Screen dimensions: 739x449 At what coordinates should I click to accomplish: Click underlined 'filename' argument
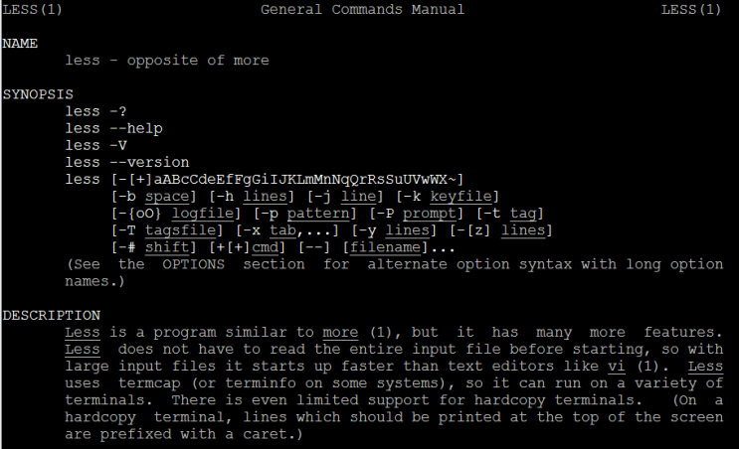[x=385, y=246]
